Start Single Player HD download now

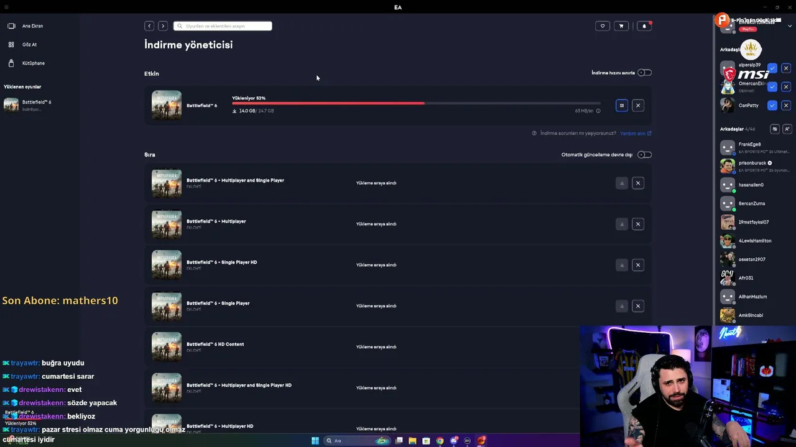point(621,265)
